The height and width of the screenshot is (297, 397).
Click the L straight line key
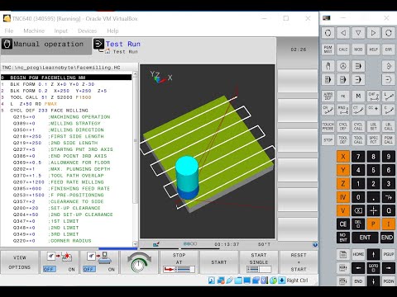pos(389,96)
